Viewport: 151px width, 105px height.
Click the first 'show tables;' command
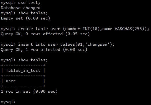(x=33, y=13)
